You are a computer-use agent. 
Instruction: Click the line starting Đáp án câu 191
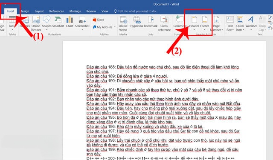tap(164, 90)
